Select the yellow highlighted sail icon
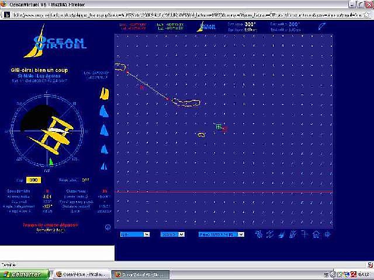Viewport: 374px width, 280px height. pyautogui.click(x=105, y=94)
